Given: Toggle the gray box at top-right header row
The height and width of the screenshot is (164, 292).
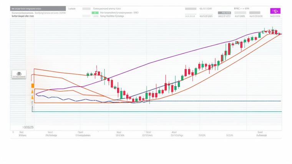Looking at the screenshot, I should click(190, 8).
